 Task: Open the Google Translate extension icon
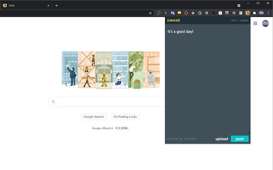coord(172,13)
